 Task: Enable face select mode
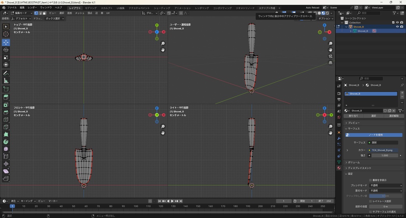click(44, 13)
